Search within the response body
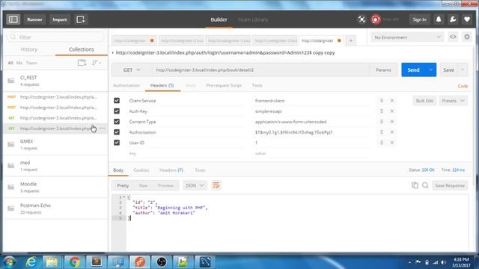This screenshot has width=479, height=269. [425, 185]
